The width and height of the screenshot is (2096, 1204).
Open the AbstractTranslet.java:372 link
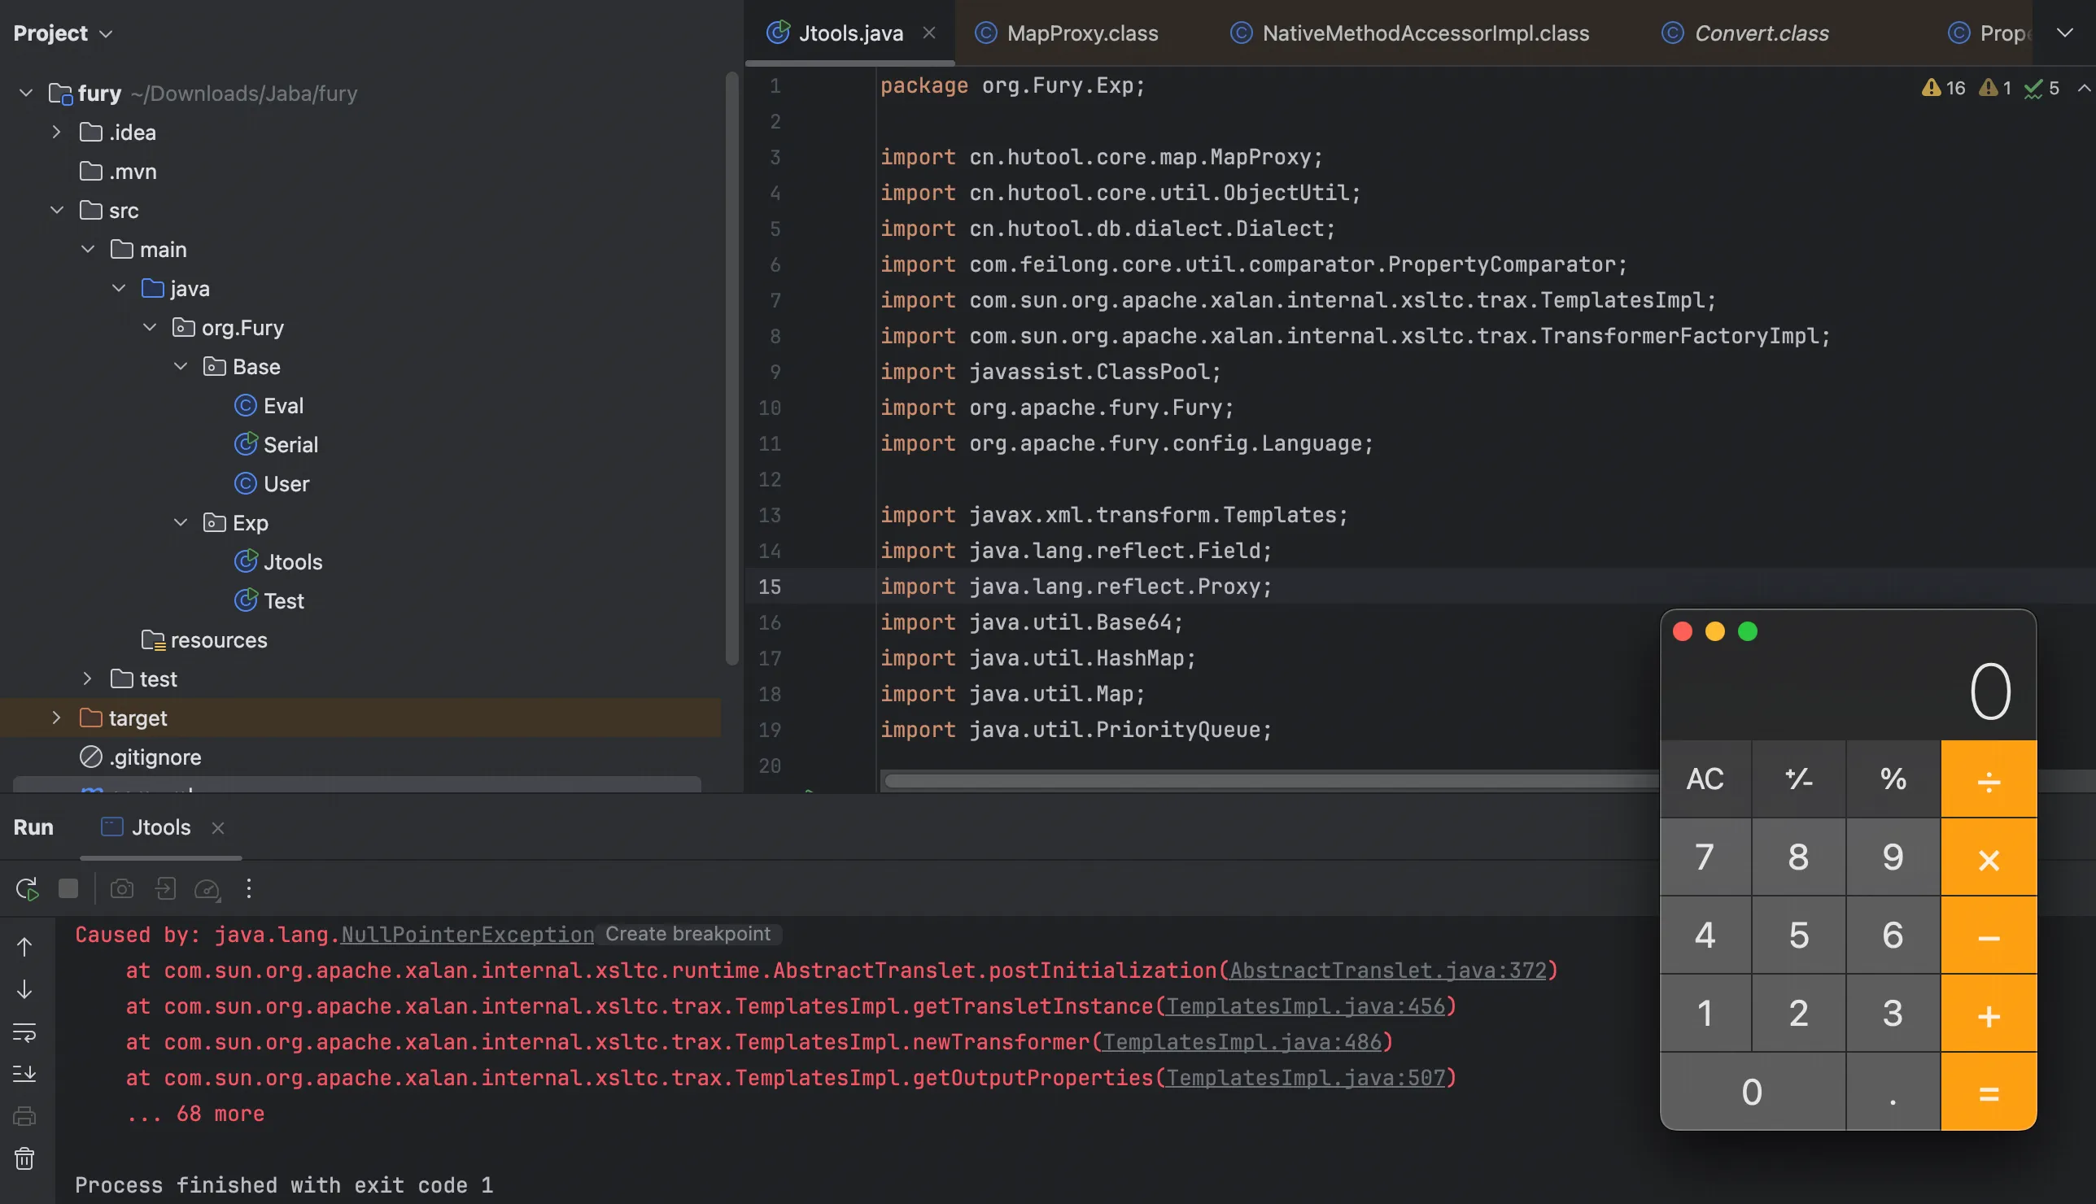pos(1387,971)
